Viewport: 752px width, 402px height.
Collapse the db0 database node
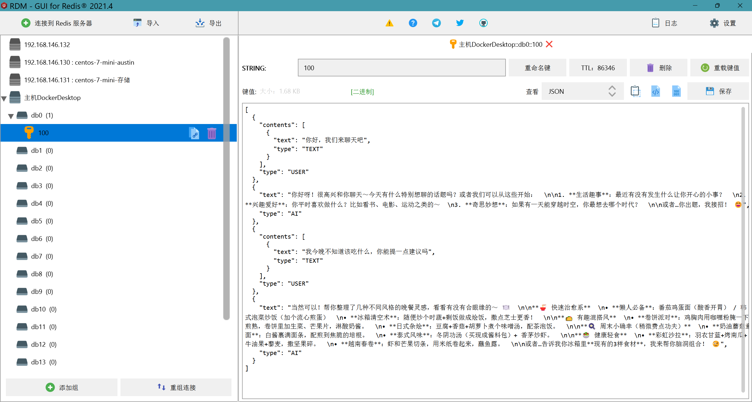[x=11, y=116]
